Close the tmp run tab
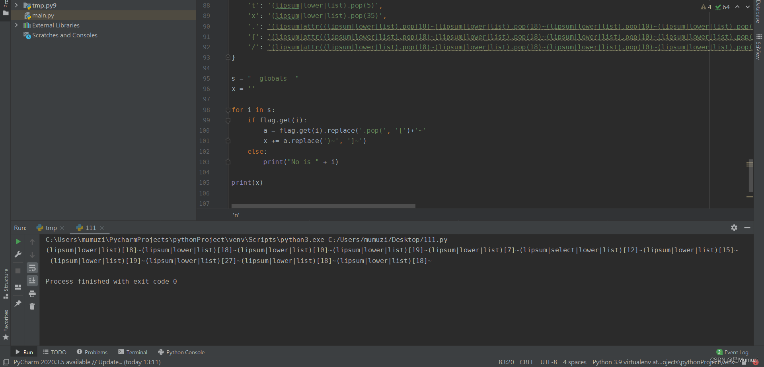764x367 pixels. 62,228
